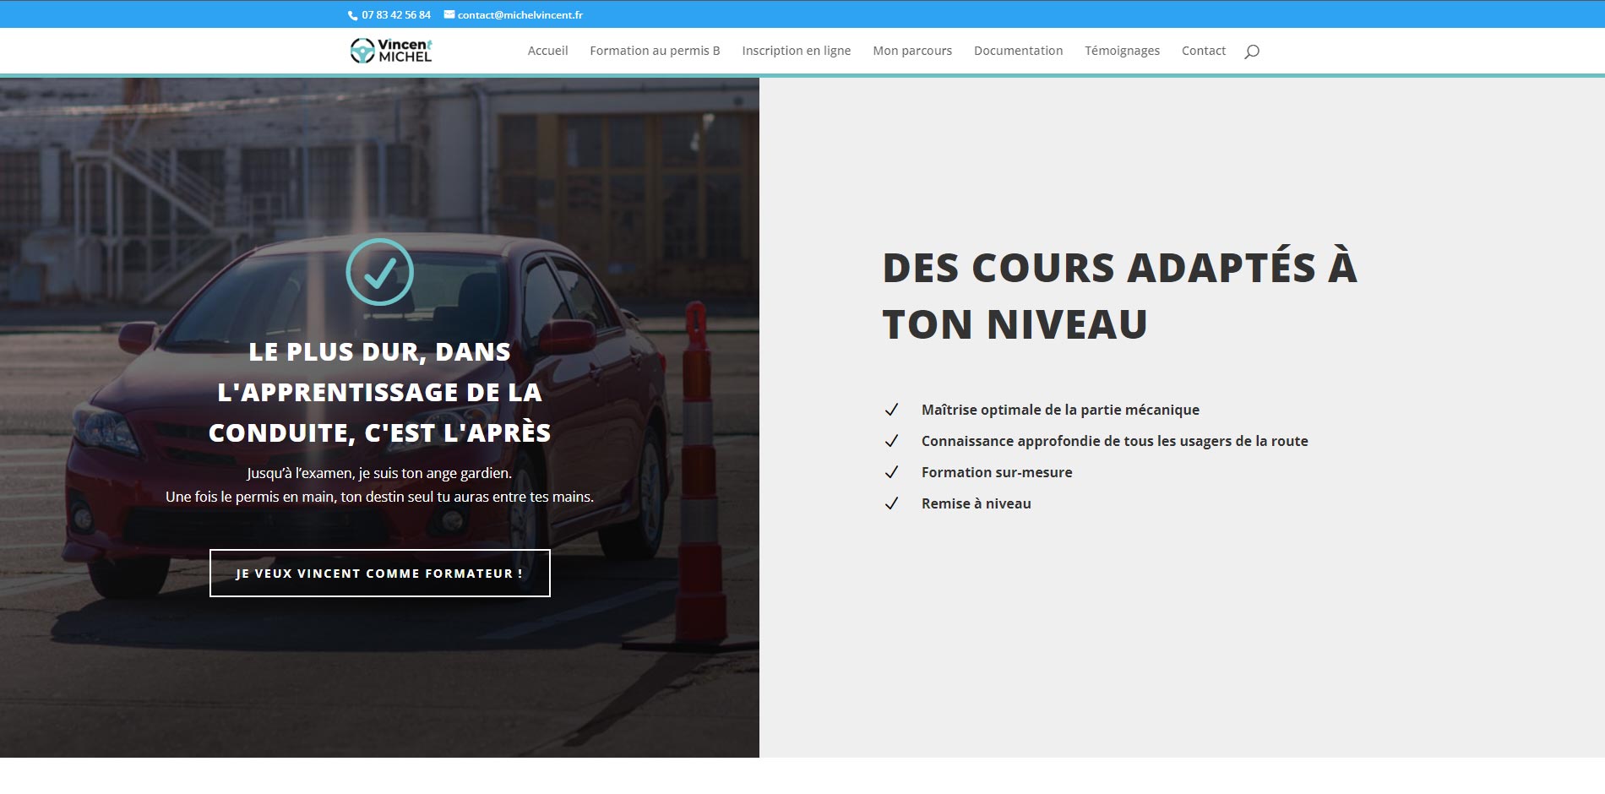Click checkmark beside Connaissance approfondie item
This screenshot has height=794, width=1605.
(891, 441)
